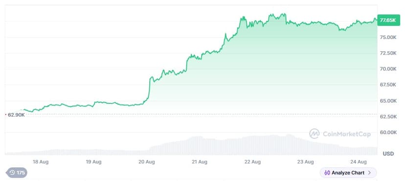Select the 22 Aug date marker
The height and width of the screenshot is (181, 405).
(252, 162)
